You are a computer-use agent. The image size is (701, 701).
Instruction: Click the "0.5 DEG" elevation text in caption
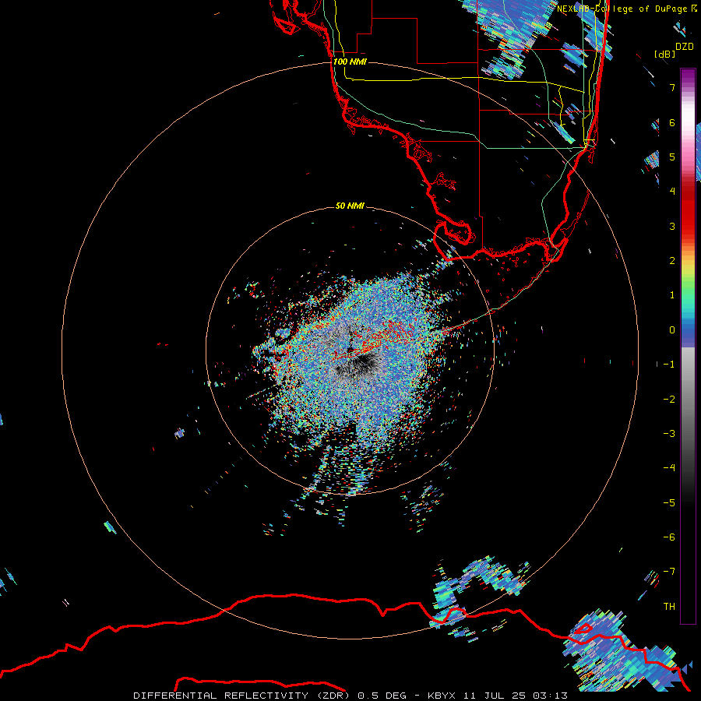pos(382,696)
